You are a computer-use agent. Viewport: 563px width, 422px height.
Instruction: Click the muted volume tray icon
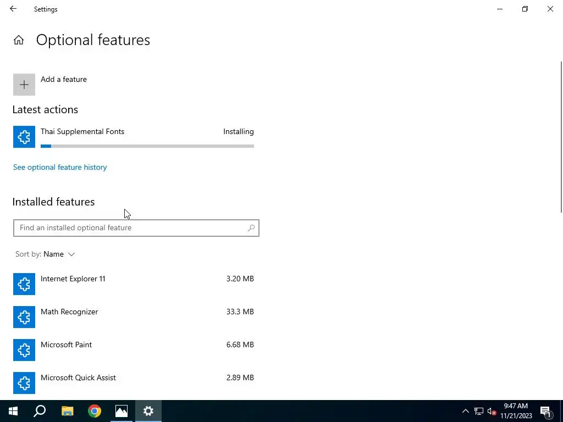492,411
